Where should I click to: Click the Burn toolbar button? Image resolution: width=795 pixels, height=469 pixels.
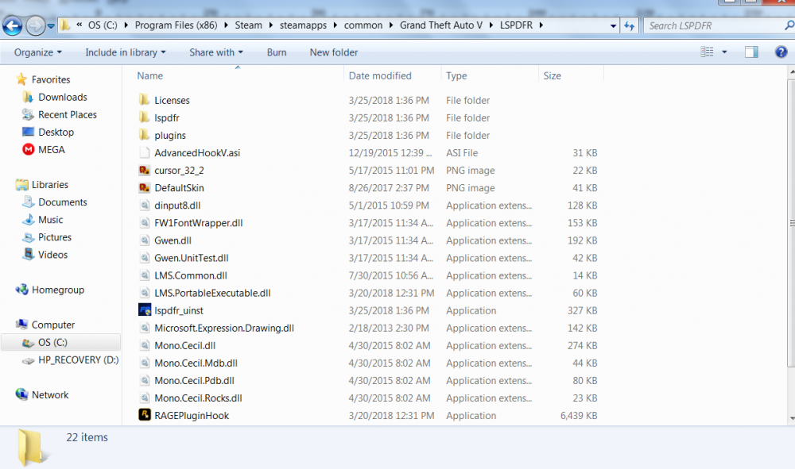pyautogui.click(x=277, y=52)
